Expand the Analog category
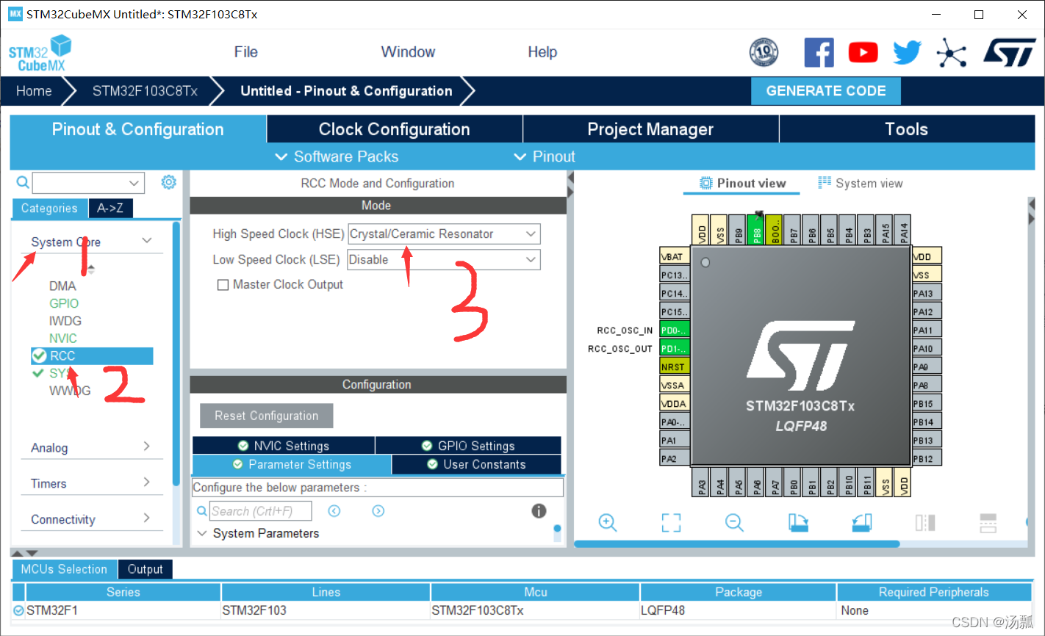Viewport: 1045px width, 636px height. coord(146,447)
